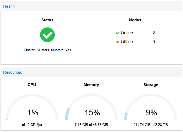Click the 9% storage value
The image size is (183, 132).
[151, 113]
